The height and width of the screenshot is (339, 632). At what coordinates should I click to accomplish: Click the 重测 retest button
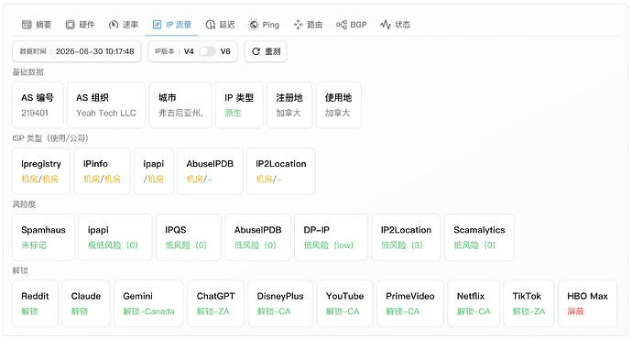coord(266,51)
